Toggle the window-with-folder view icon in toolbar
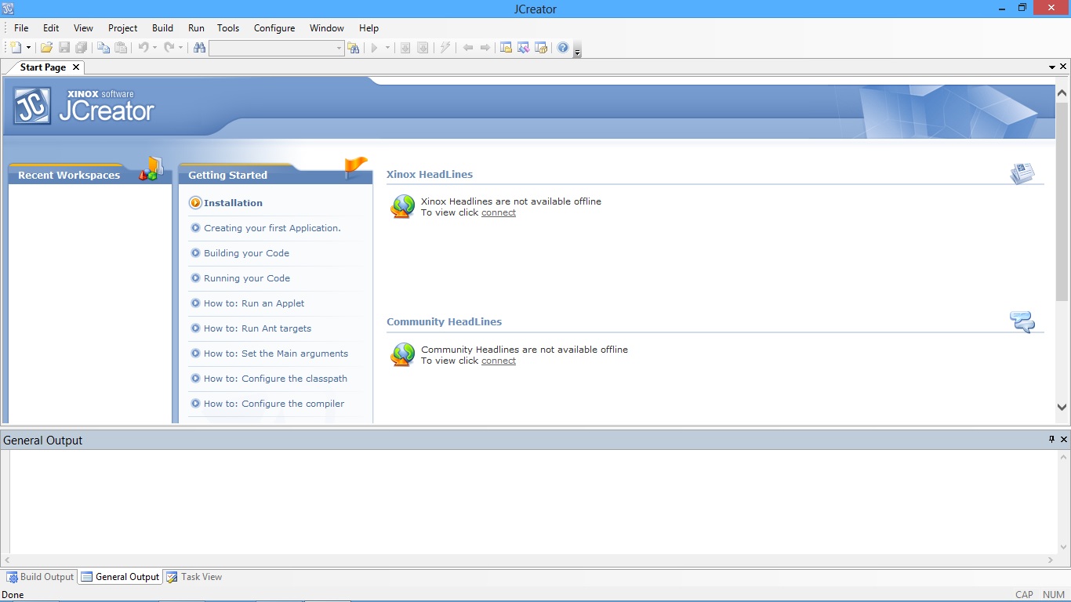The image size is (1071, 602). point(506,48)
